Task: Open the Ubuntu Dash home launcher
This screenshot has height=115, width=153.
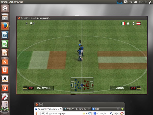Action: point(5,8)
